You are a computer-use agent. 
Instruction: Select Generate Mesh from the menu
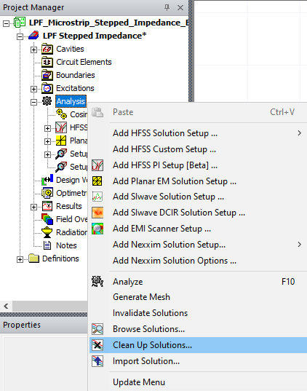(x=198, y=297)
